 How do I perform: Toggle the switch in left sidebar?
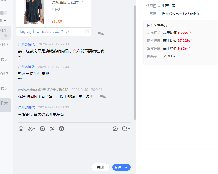click(3, 13)
